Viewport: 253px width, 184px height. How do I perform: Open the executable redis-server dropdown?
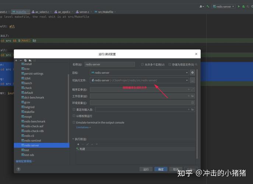tap(139, 80)
